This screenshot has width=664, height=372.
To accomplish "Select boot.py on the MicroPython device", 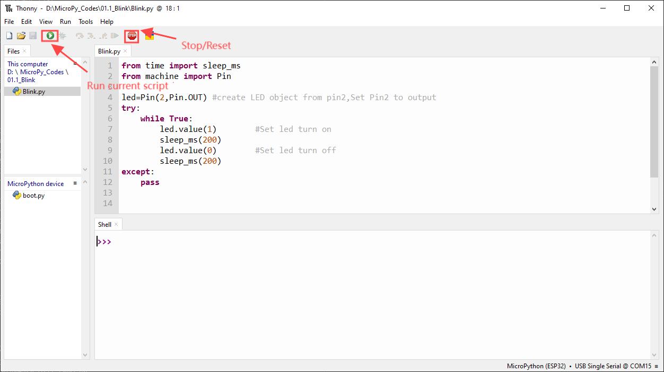I will click(33, 196).
